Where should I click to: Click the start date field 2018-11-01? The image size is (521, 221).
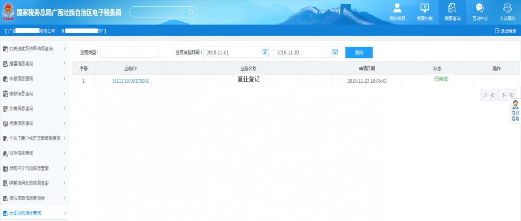[236, 52]
